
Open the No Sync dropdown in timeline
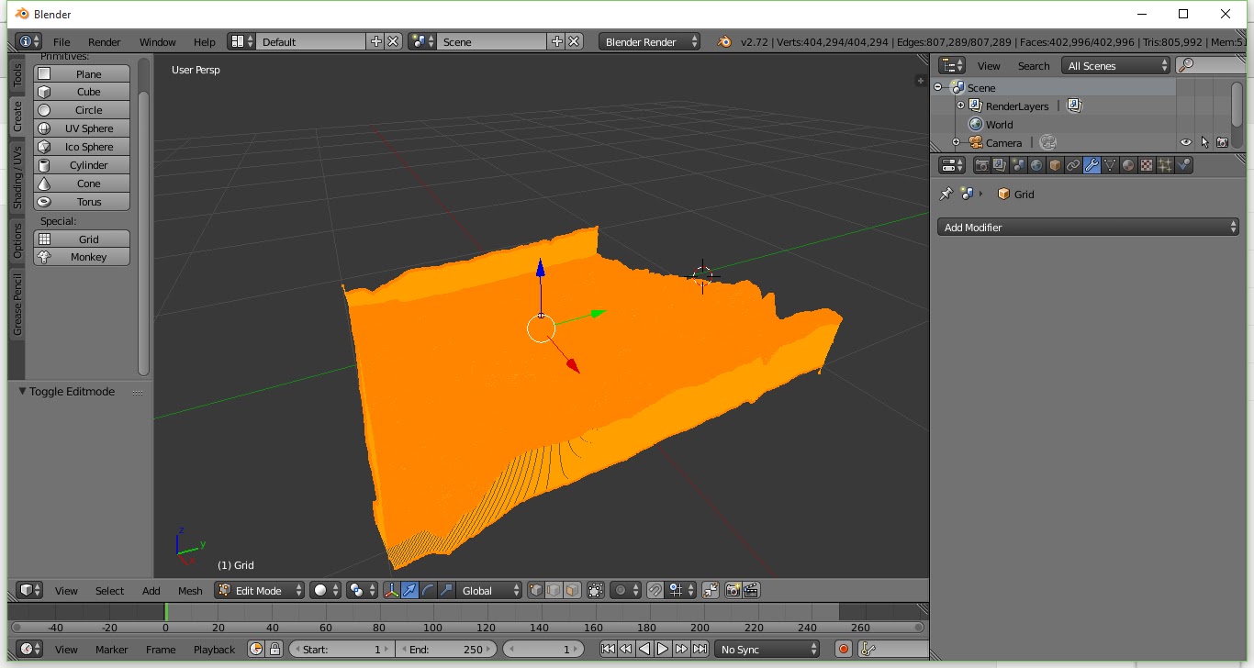click(767, 649)
